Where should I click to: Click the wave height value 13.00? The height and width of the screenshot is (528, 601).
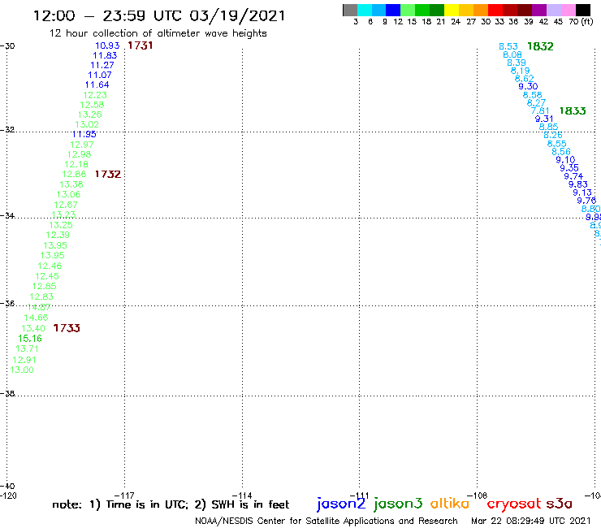22,370
